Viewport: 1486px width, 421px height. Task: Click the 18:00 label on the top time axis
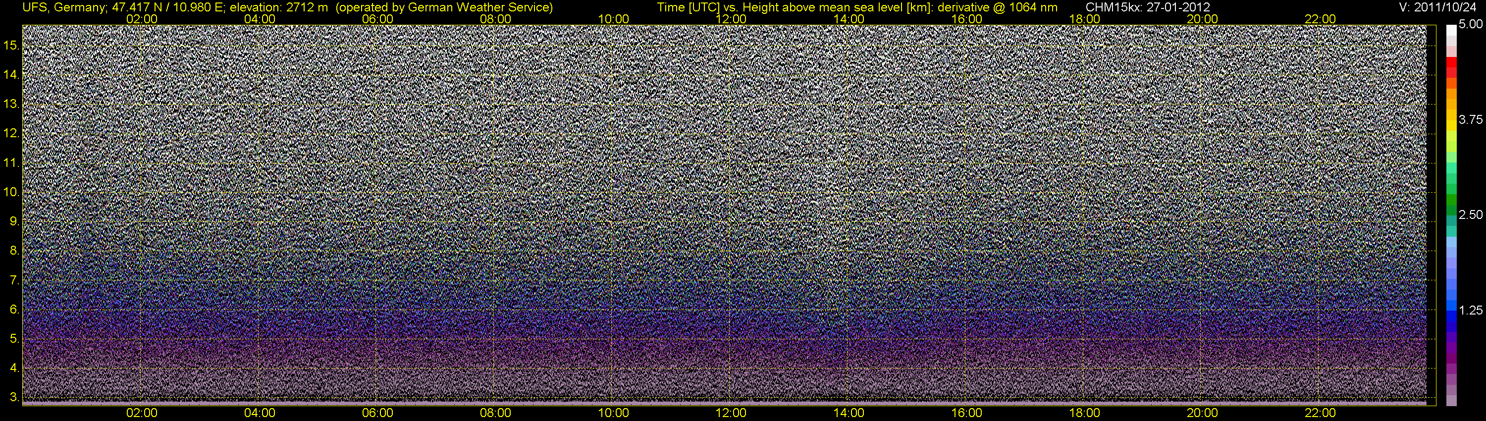(1084, 19)
